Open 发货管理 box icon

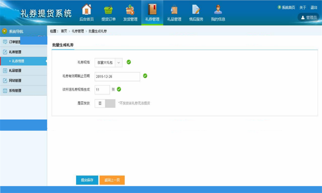(130, 10)
